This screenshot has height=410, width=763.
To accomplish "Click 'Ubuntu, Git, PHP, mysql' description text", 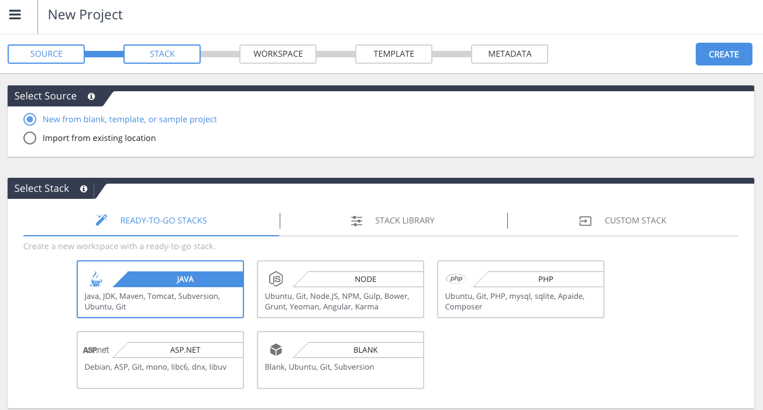I will click(515, 301).
